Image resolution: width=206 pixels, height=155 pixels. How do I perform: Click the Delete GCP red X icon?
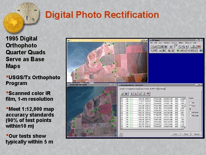point(136,94)
